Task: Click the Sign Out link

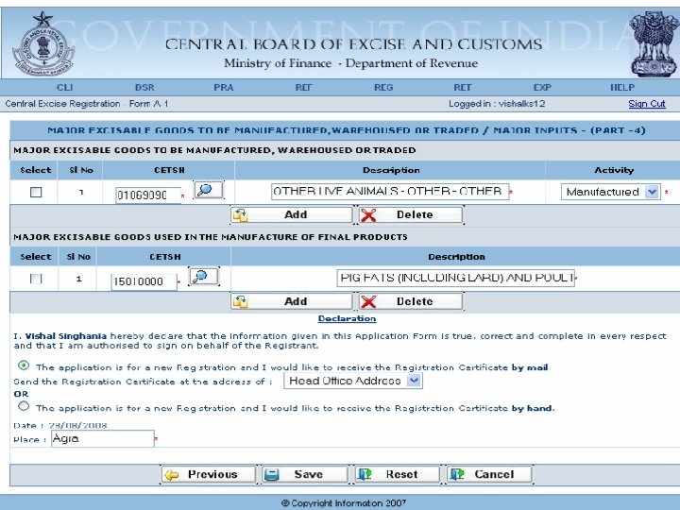Action: 647,104
